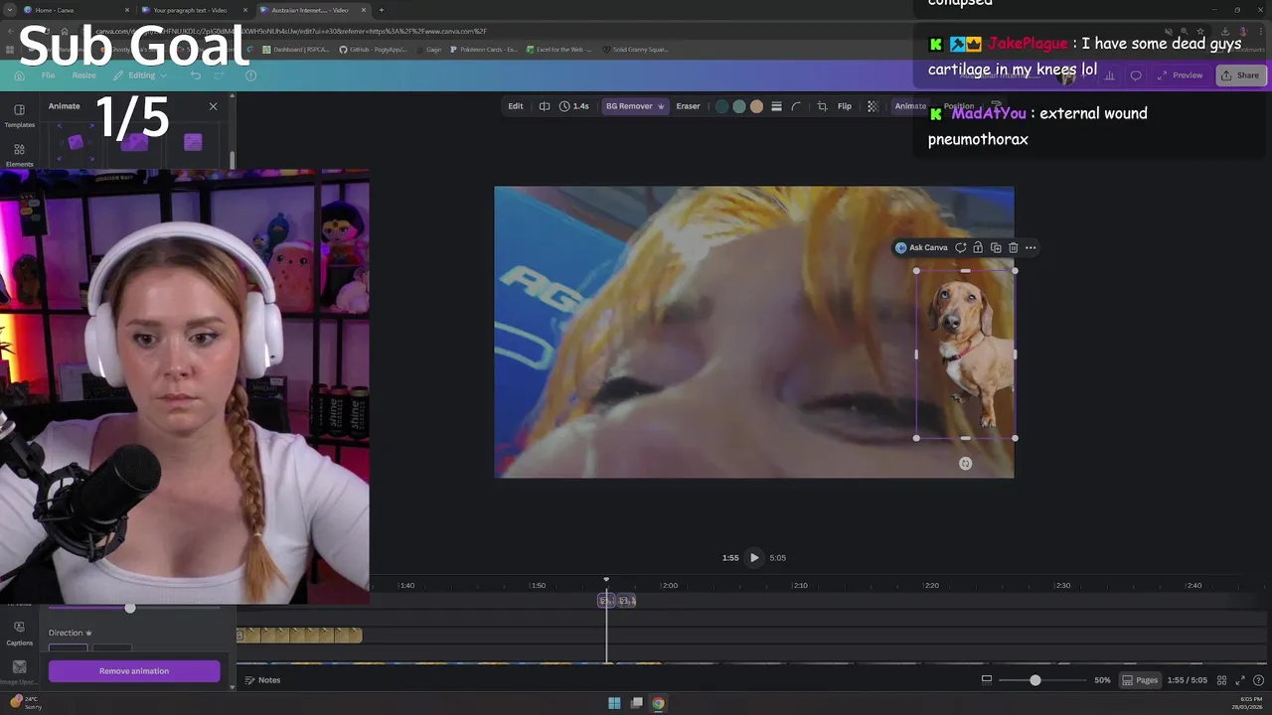
Task: Click the Animate toolbar tab
Action: click(x=910, y=106)
